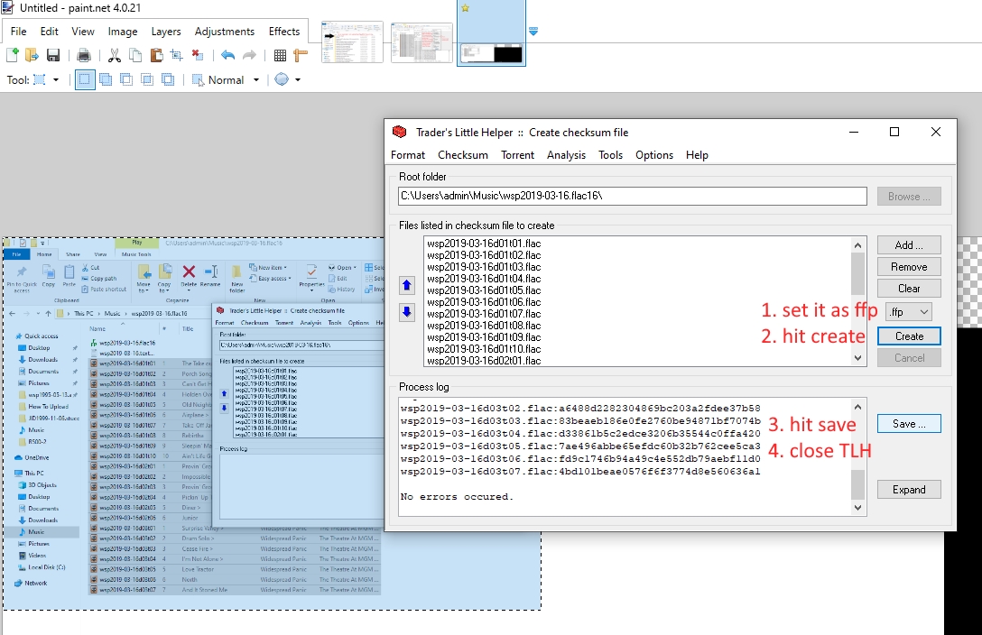Open TLH Options menu
The image size is (982, 635).
654,155
